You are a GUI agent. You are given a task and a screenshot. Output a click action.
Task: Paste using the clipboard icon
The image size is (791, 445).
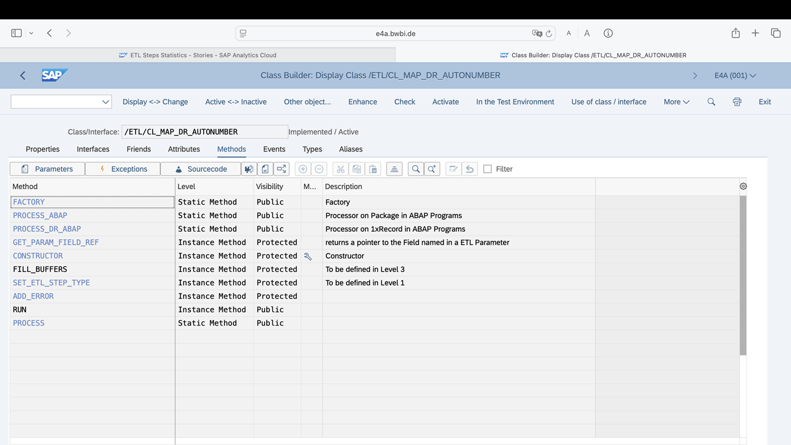pos(373,168)
